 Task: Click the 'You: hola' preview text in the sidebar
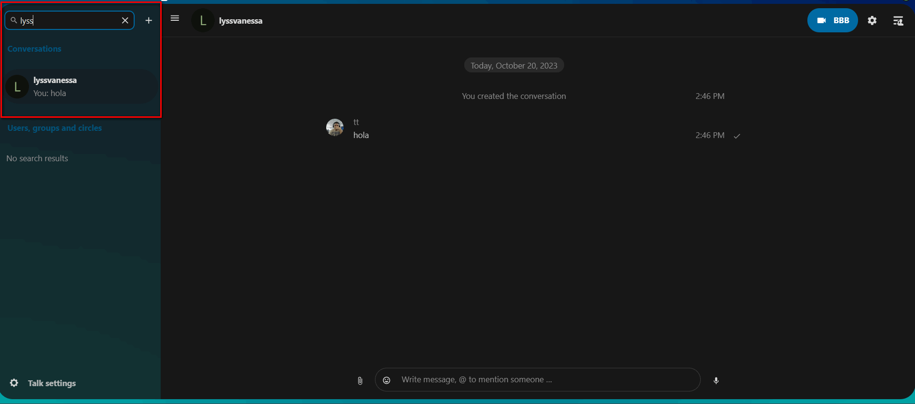click(x=50, y=93)
